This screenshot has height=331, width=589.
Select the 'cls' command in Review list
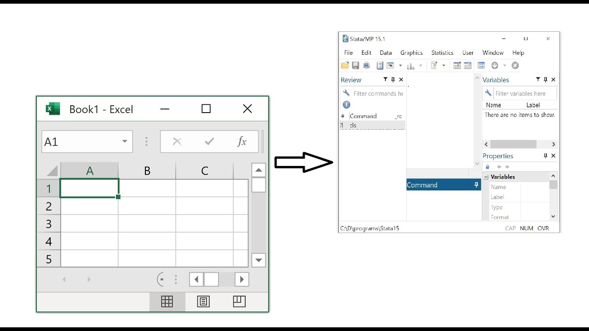[373, 125]
